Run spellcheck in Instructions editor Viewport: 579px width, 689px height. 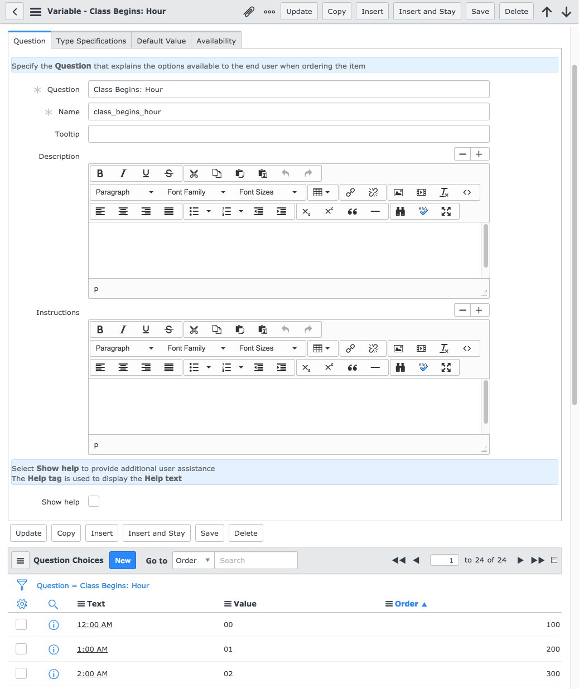point(423,367)
